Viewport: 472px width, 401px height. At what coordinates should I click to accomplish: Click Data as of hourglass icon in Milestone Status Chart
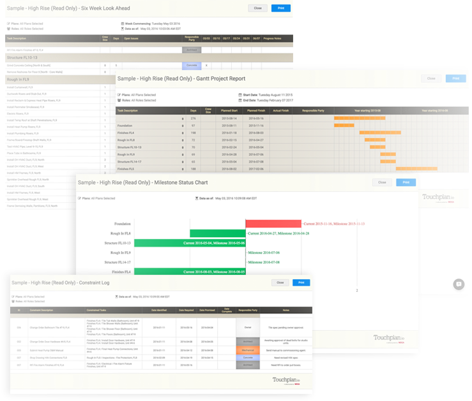tap(197, 198)
